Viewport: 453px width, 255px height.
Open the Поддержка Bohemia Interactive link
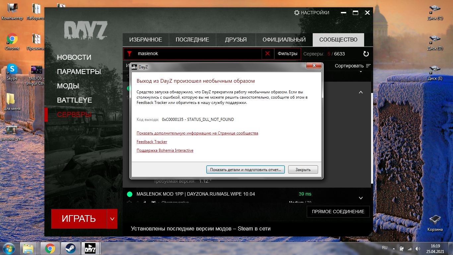(165, 150)
